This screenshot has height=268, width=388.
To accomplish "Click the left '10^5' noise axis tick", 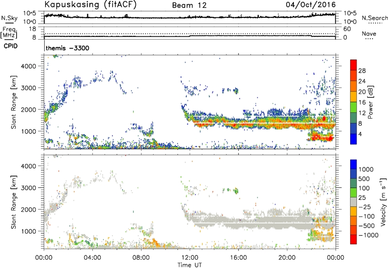I will (30, 14).
